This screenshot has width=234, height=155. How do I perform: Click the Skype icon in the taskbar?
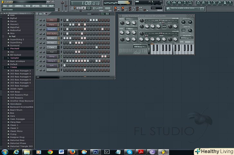(x=129, y=151)
